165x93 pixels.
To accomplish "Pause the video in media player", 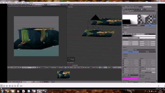I will (x=4, y=86).
